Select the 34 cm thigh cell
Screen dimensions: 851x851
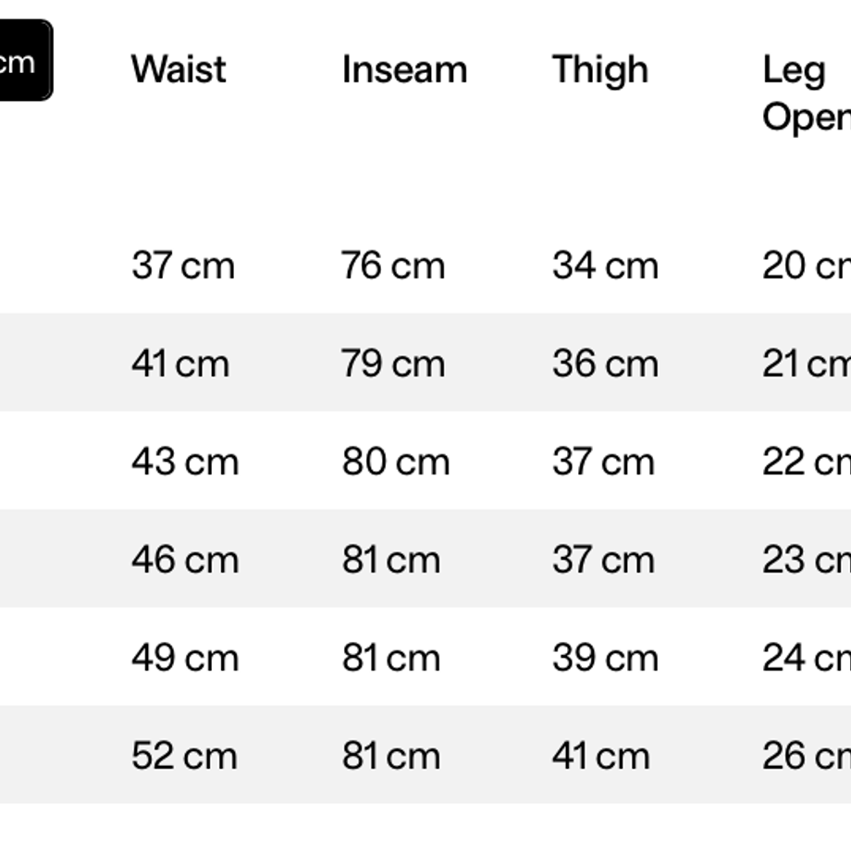[605, 265]
